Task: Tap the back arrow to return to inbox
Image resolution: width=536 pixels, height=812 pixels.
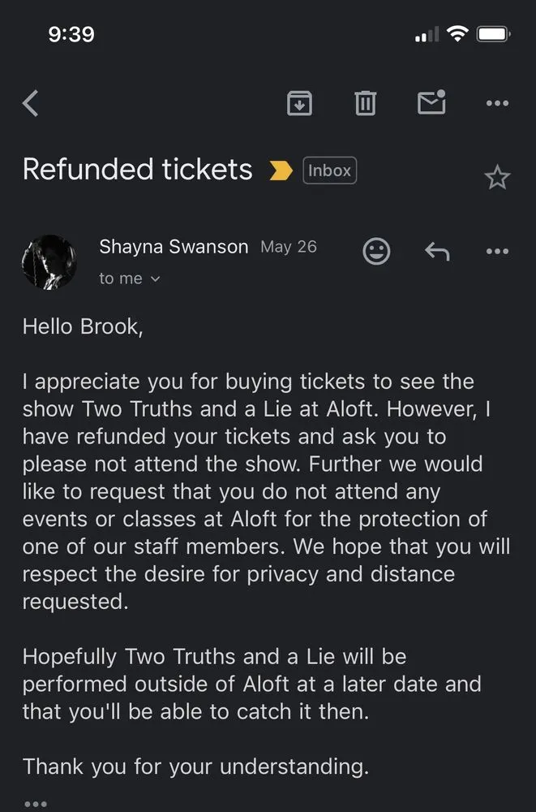Action: click(31, 104)
